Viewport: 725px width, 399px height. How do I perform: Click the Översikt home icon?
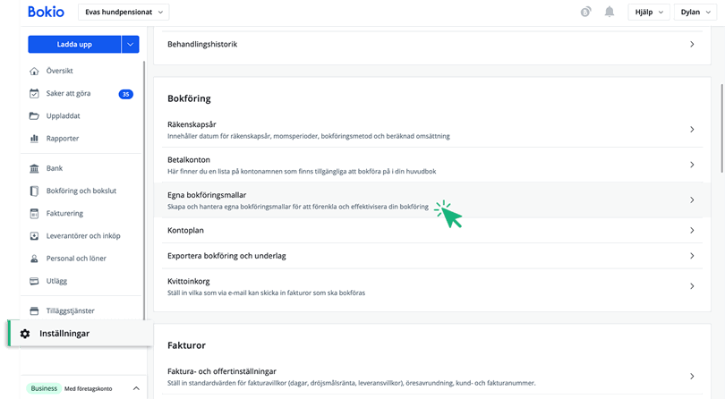[x=34, y=71]
